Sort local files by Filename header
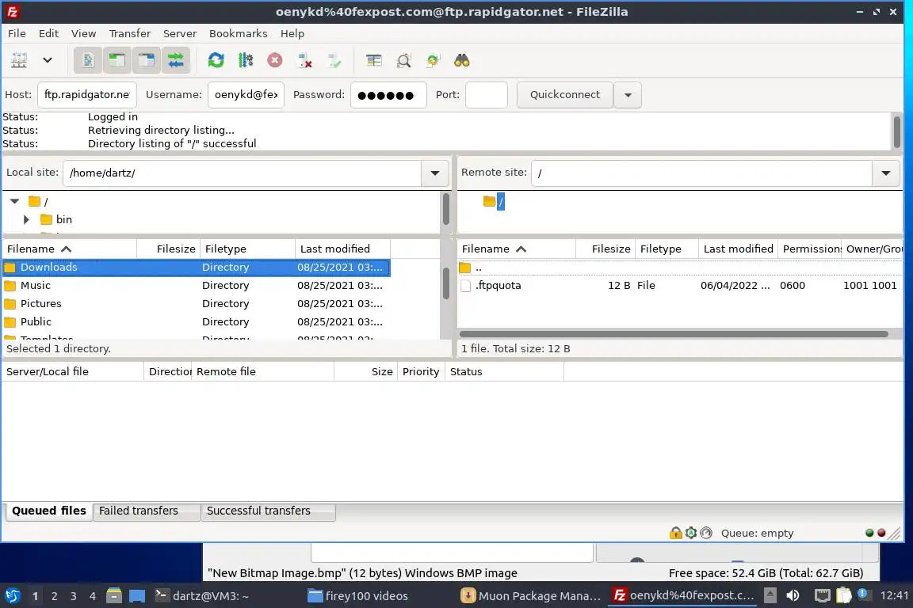Viewport: 913px width, 608px height. (x=69, y=249)
